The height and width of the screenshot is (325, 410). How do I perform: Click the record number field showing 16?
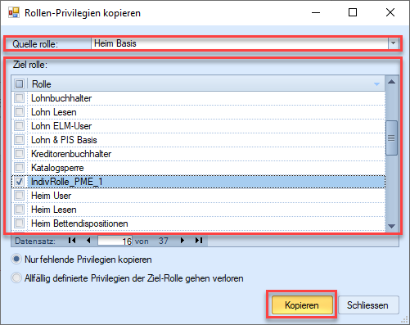[x=115, y=241]
